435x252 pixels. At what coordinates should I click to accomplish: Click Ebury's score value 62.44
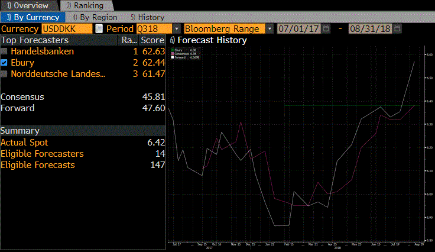(154, 63)
